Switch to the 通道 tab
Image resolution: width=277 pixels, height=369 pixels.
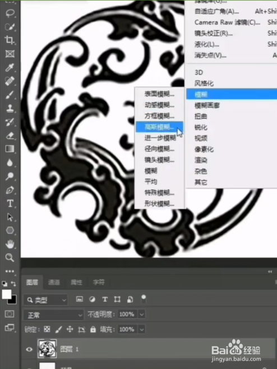(x=54, y=282)
